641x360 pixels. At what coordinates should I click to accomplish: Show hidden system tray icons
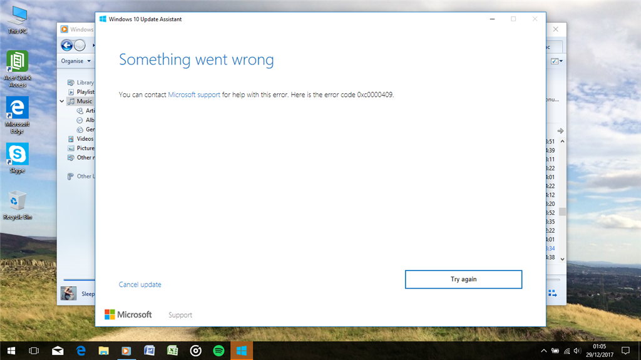pos(544,351)
